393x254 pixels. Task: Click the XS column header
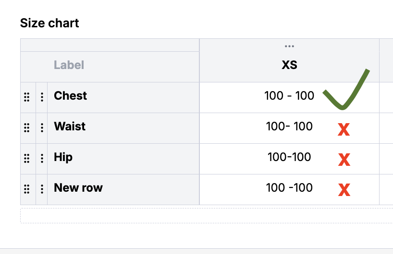pyautogui.click(x=289, y=66)
